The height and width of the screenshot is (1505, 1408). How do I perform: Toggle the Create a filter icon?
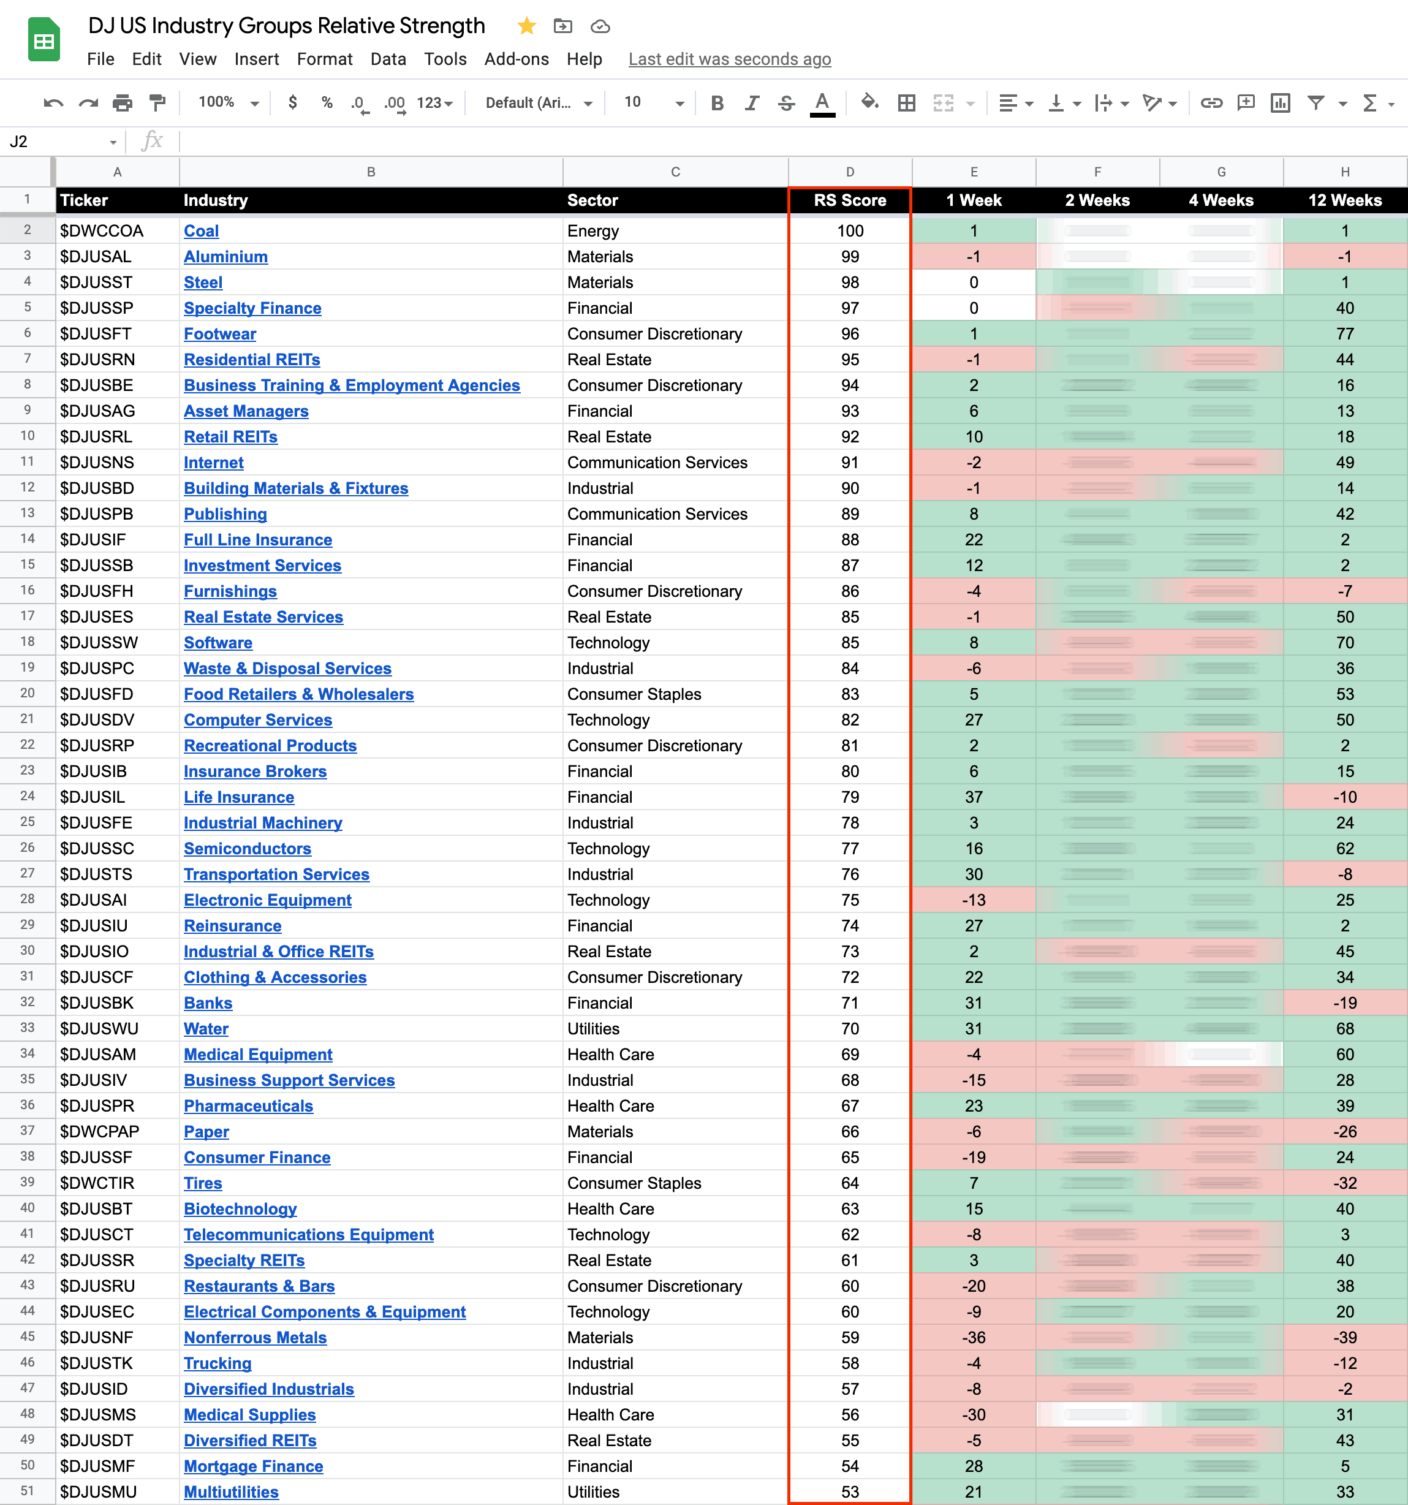[x=1317, y=103]
